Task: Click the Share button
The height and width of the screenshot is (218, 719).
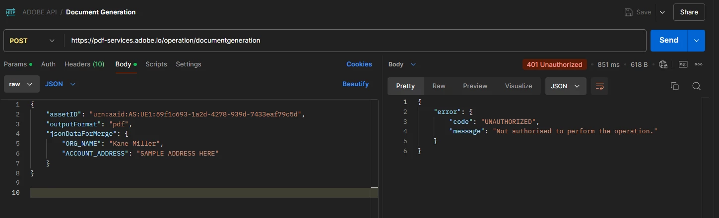Action: [x=689, y=12]
